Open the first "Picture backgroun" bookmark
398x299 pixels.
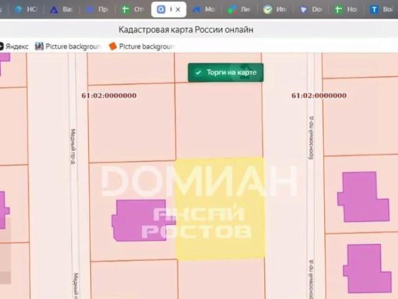pos(68,47)
